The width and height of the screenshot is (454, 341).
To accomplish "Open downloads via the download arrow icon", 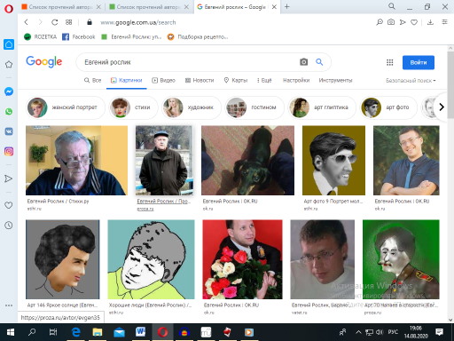I will click(430, 22).
